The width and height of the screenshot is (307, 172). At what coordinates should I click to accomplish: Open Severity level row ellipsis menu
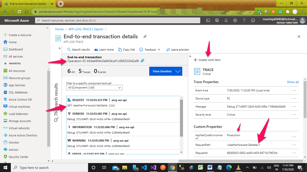pyautogui.click(x=294, y=115)
